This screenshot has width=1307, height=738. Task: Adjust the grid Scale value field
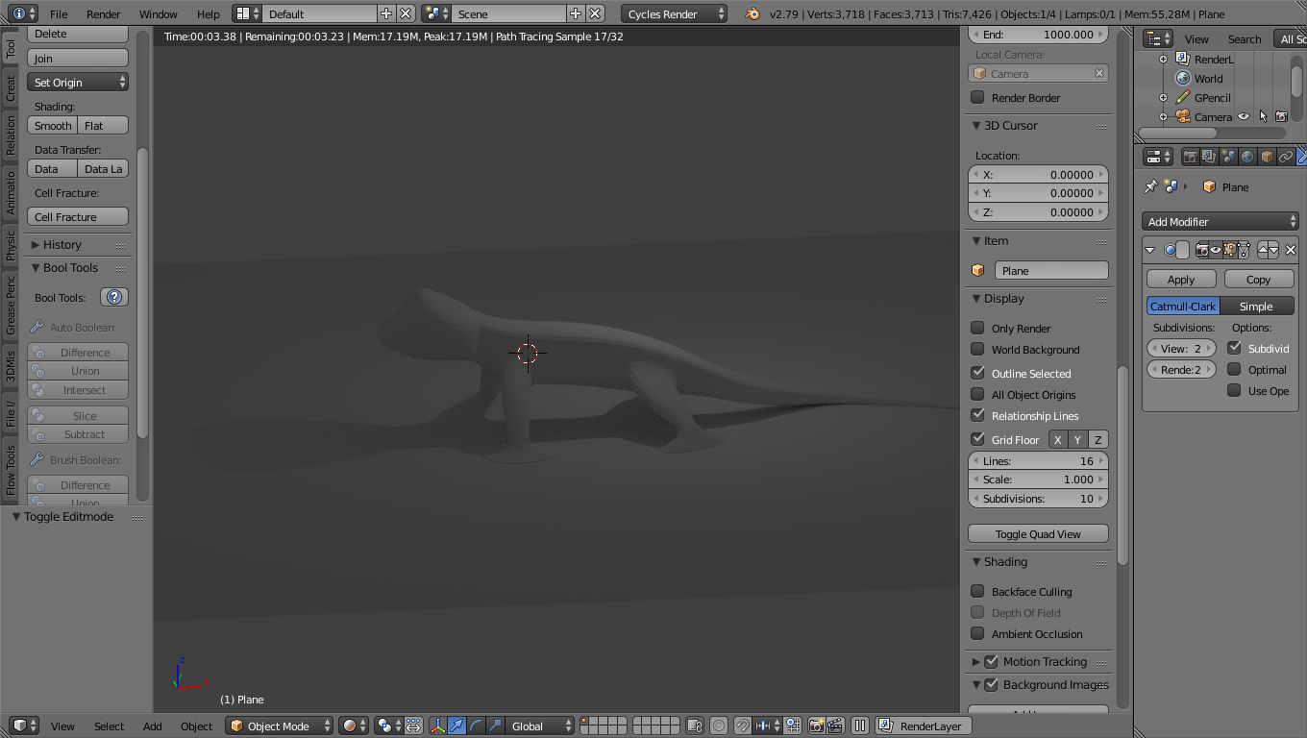pyautogui.click(x=1038, y=480)
